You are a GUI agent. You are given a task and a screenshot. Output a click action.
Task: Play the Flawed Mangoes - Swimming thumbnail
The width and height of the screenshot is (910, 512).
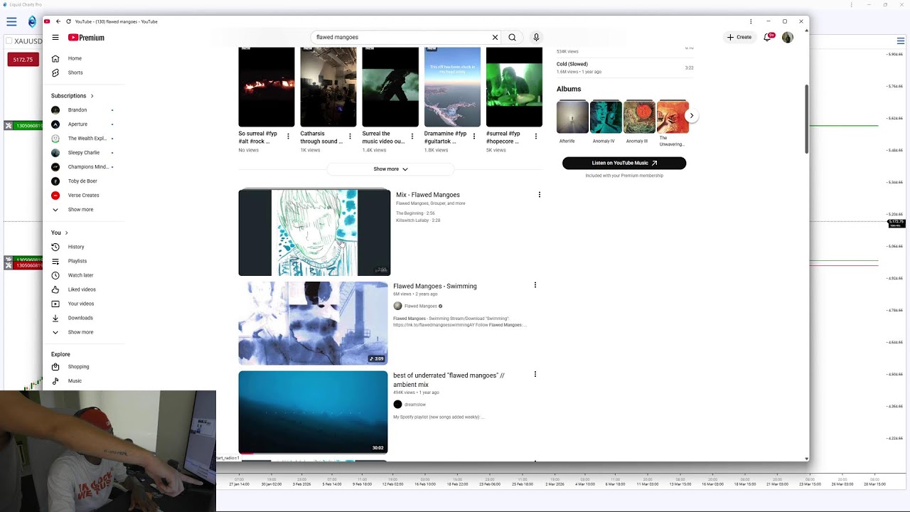313,324
